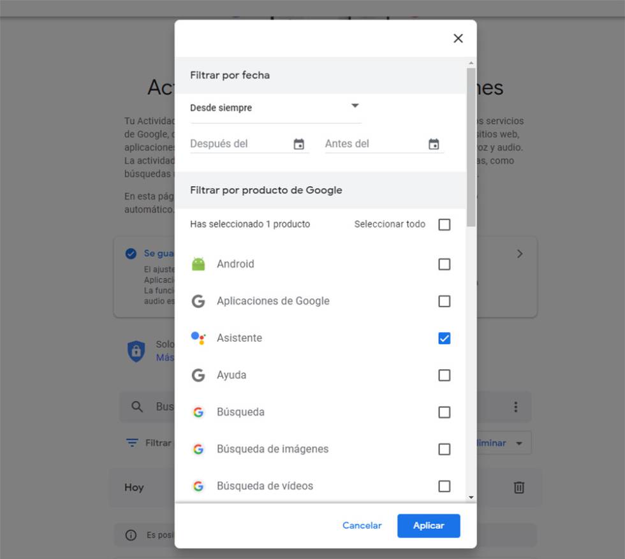This screenshot has height=559, width=625.
Task: Open calendar picker for 'Antes del'
Action: point(434,144)
